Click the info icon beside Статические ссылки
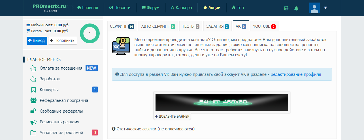The width and height of the screenshot is (364, 140). pyautogui.click(x=114, y=129)
